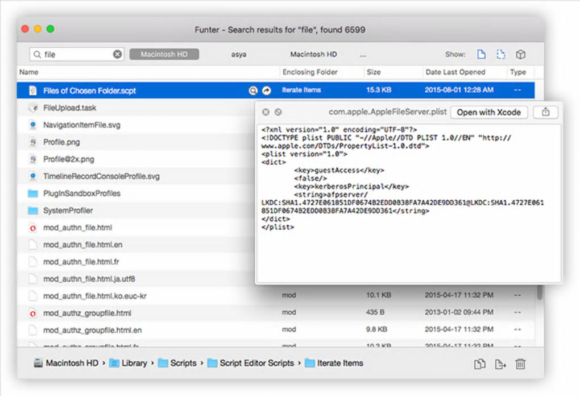
Task: Sort by Date Last Opened column
Action: click(x=455, y=72)
